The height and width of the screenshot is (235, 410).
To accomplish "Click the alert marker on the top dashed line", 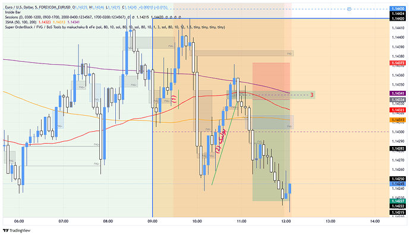I will (x=349, y=9).
